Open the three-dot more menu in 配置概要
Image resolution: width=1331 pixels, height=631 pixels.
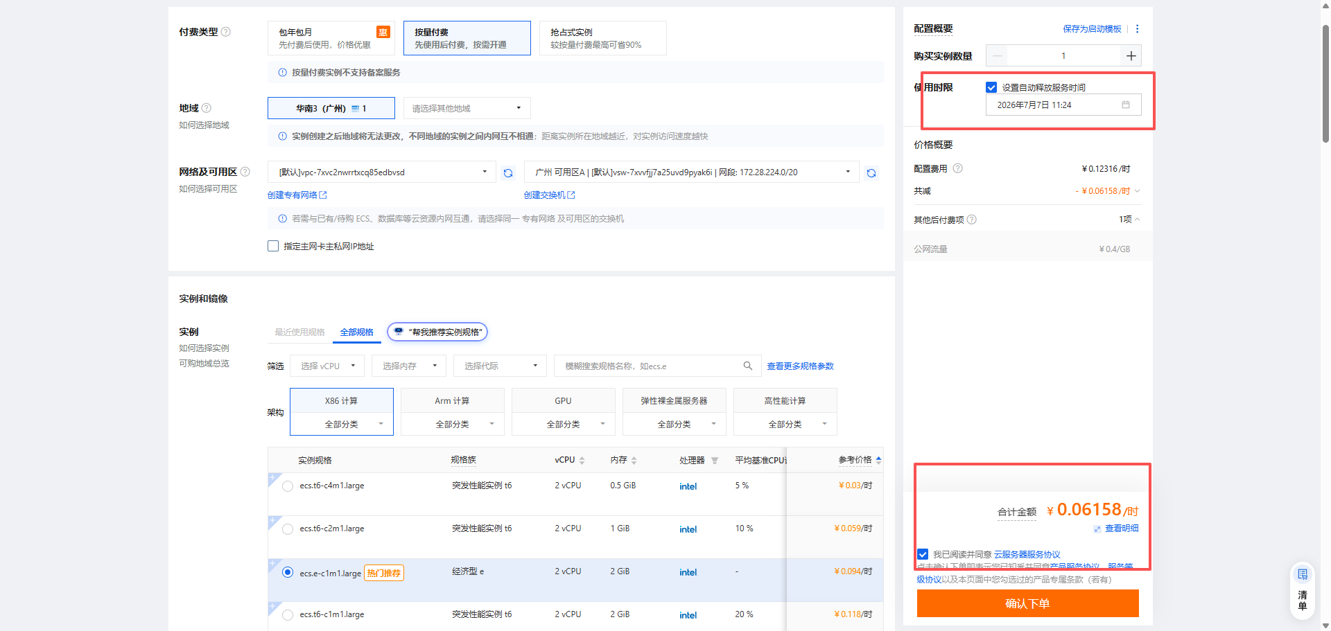click(x=1137, y=29)
